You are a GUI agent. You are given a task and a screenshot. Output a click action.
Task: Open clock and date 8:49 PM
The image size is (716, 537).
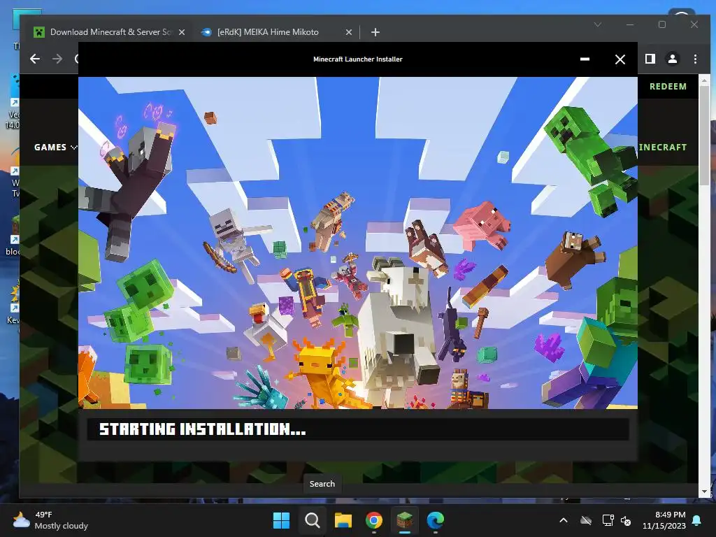coord(664,520)
